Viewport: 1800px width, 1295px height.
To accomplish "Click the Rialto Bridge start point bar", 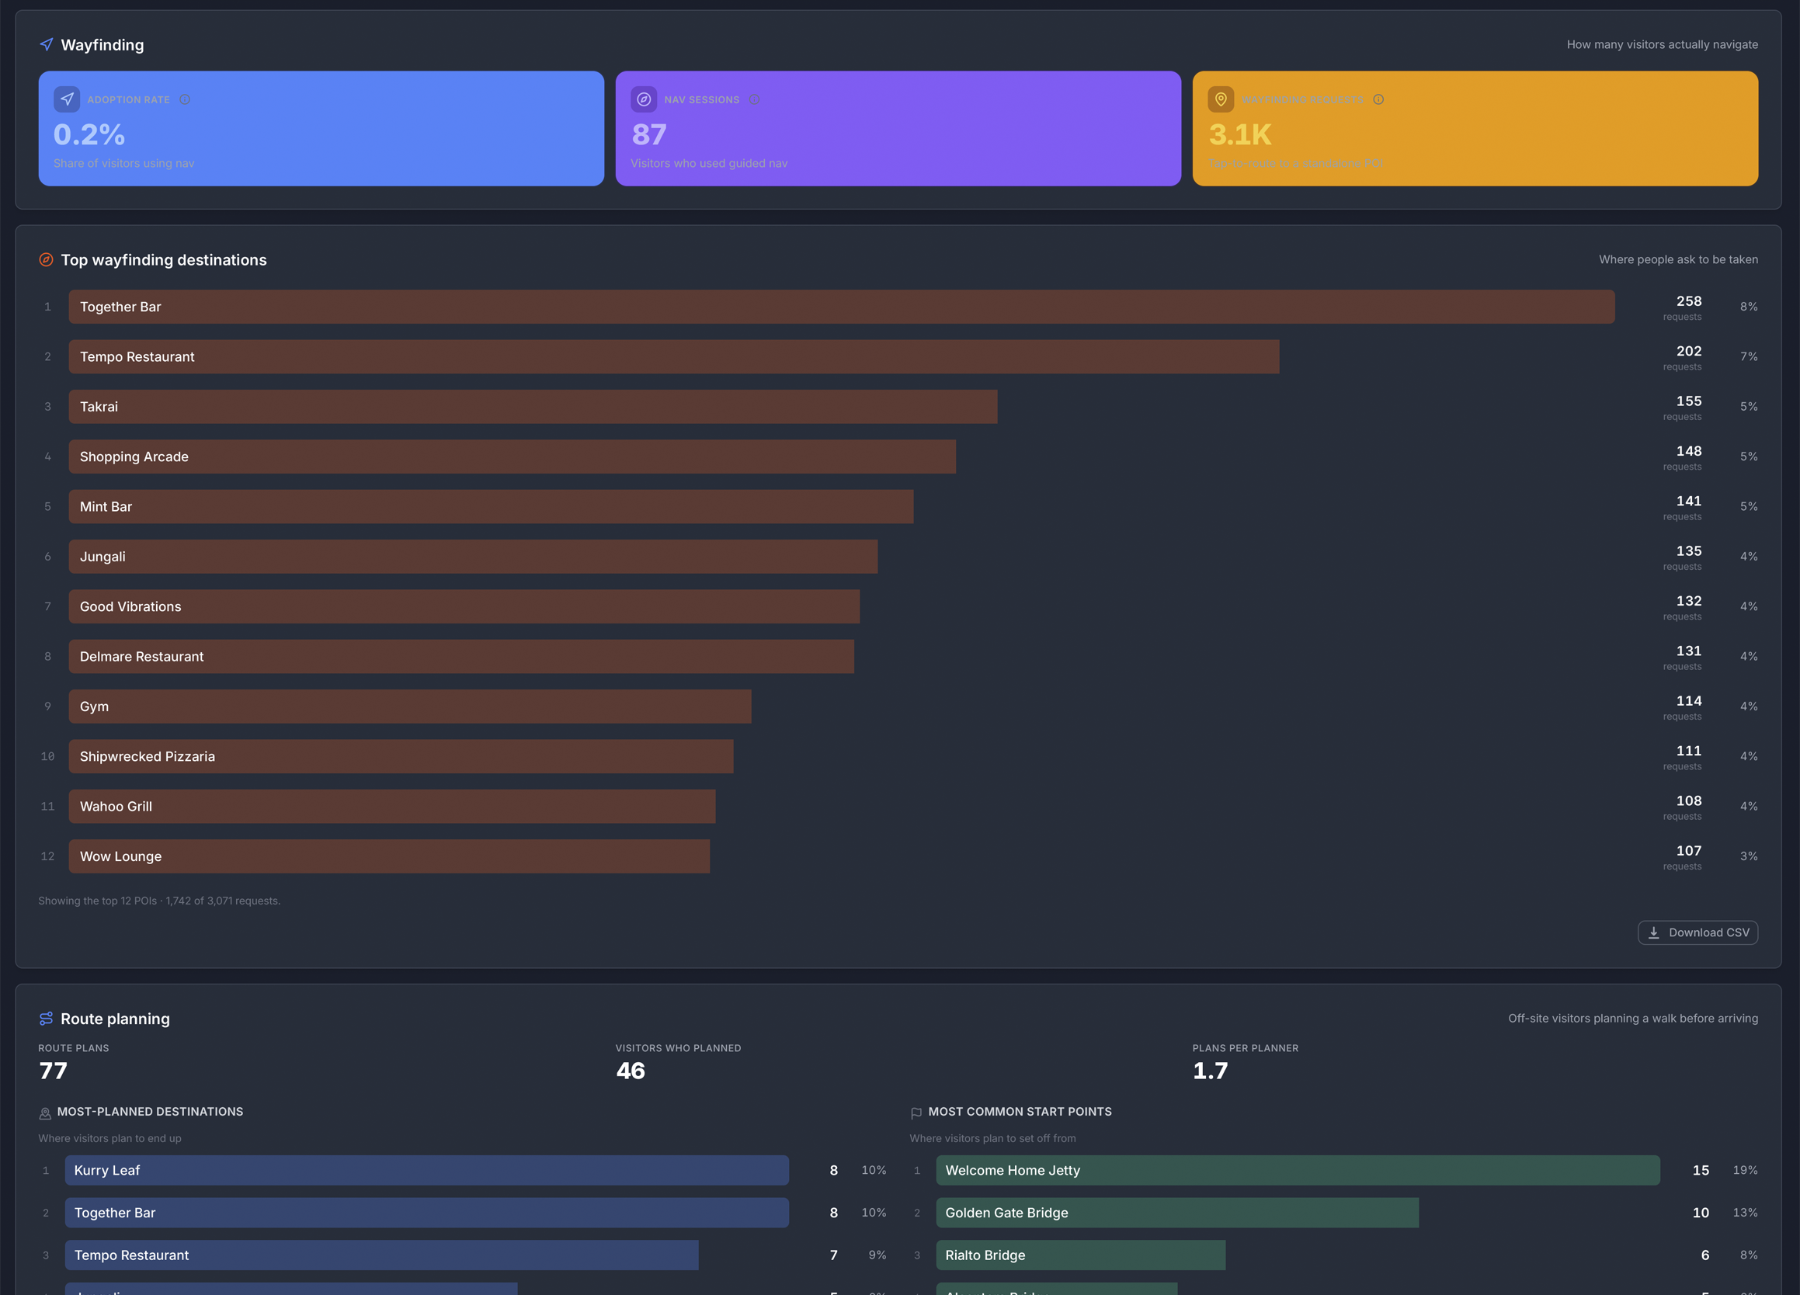I will pos(1081,1255).
